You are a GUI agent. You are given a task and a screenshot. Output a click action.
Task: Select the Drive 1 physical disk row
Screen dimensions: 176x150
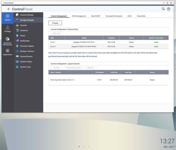pos(108,42)
